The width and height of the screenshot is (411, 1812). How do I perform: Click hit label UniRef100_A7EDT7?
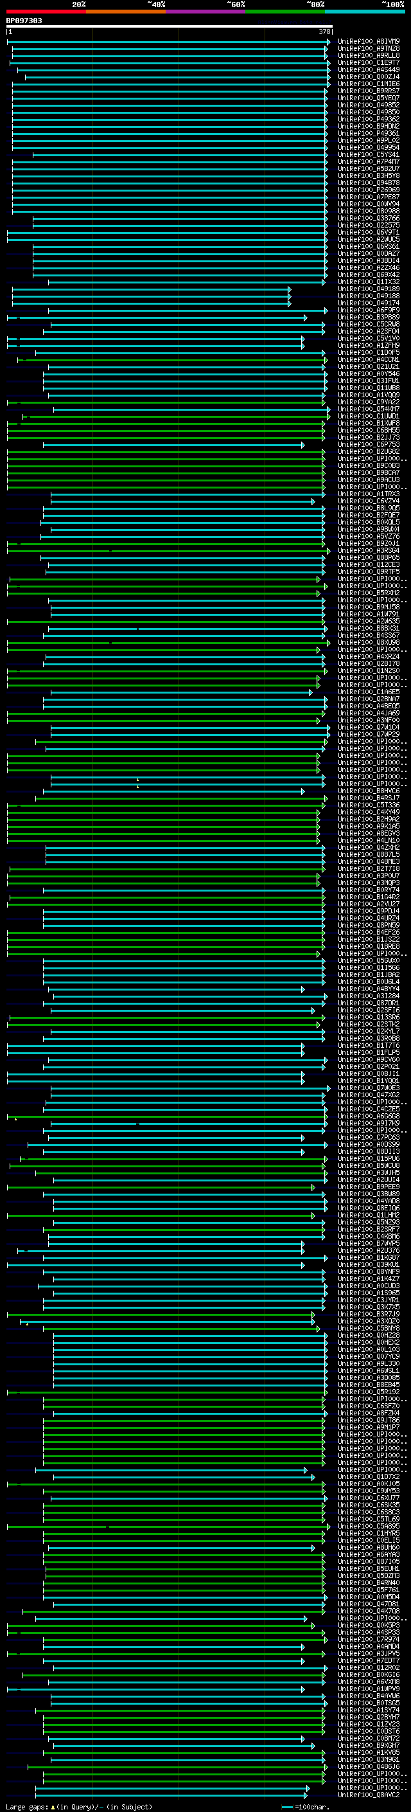point(369,1660)
